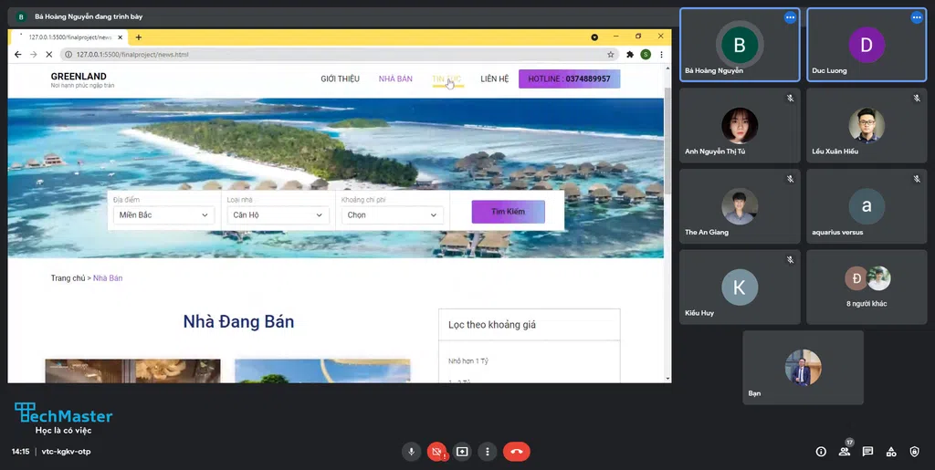Open the Chrome profile S avatar
Screen dimensions: 935x470
(646, 54)
